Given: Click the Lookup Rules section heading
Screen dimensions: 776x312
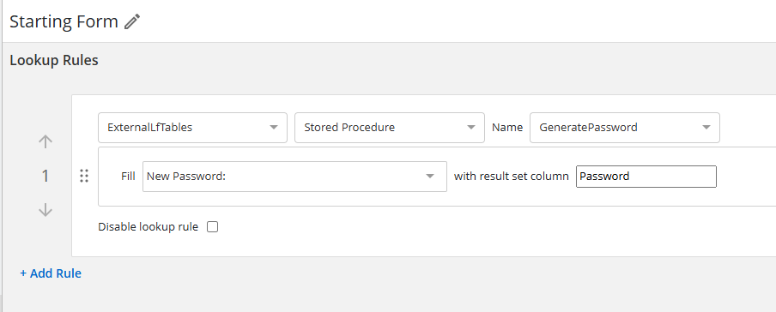Looking at the screenshot, I should (x=54, y=60).
